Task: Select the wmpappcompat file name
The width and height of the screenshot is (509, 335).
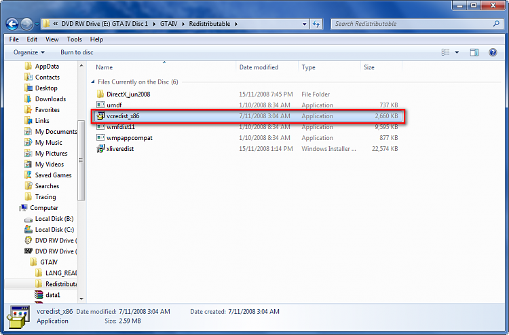Action: point(129,138)
